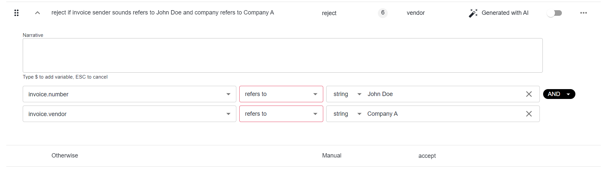Viewport: 605px width, 169px height.
Task: Open string type selector for Company A
Action: [x=347, y=114]
